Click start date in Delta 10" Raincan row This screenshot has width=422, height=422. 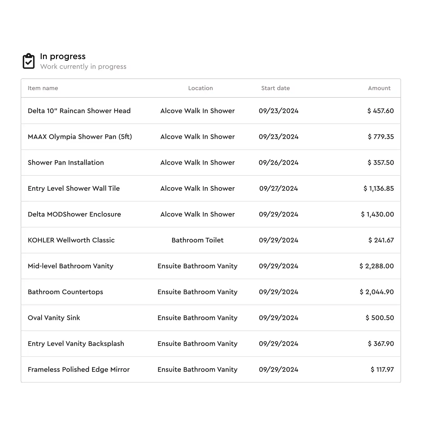pos(279,111)
